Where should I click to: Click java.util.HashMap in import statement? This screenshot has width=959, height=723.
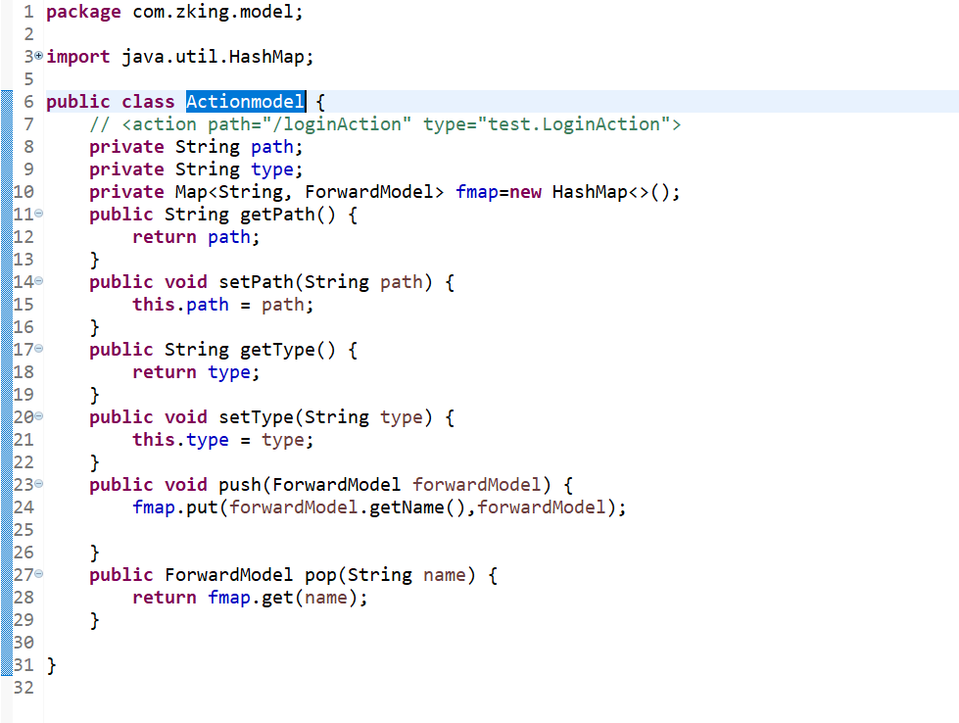click(213, 57)
